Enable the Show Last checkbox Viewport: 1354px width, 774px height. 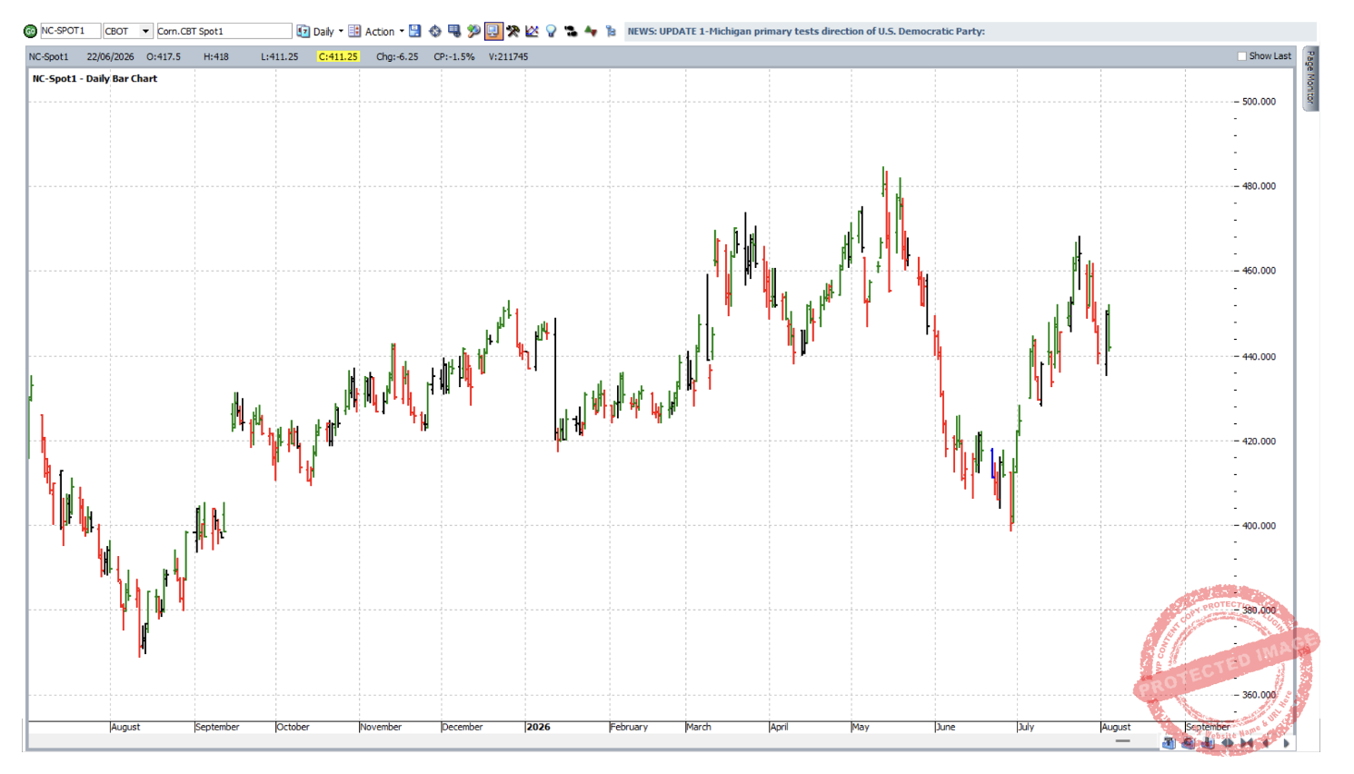[1242, 56]
